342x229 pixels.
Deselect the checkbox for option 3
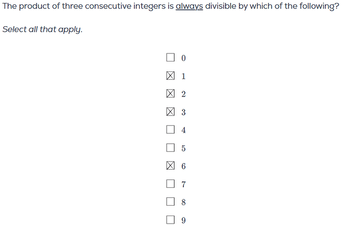coord(171,112)
